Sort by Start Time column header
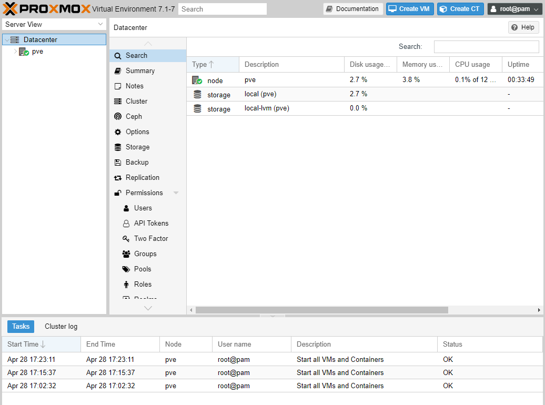This screenshot has height=405, width=545. tap(23, 345)
